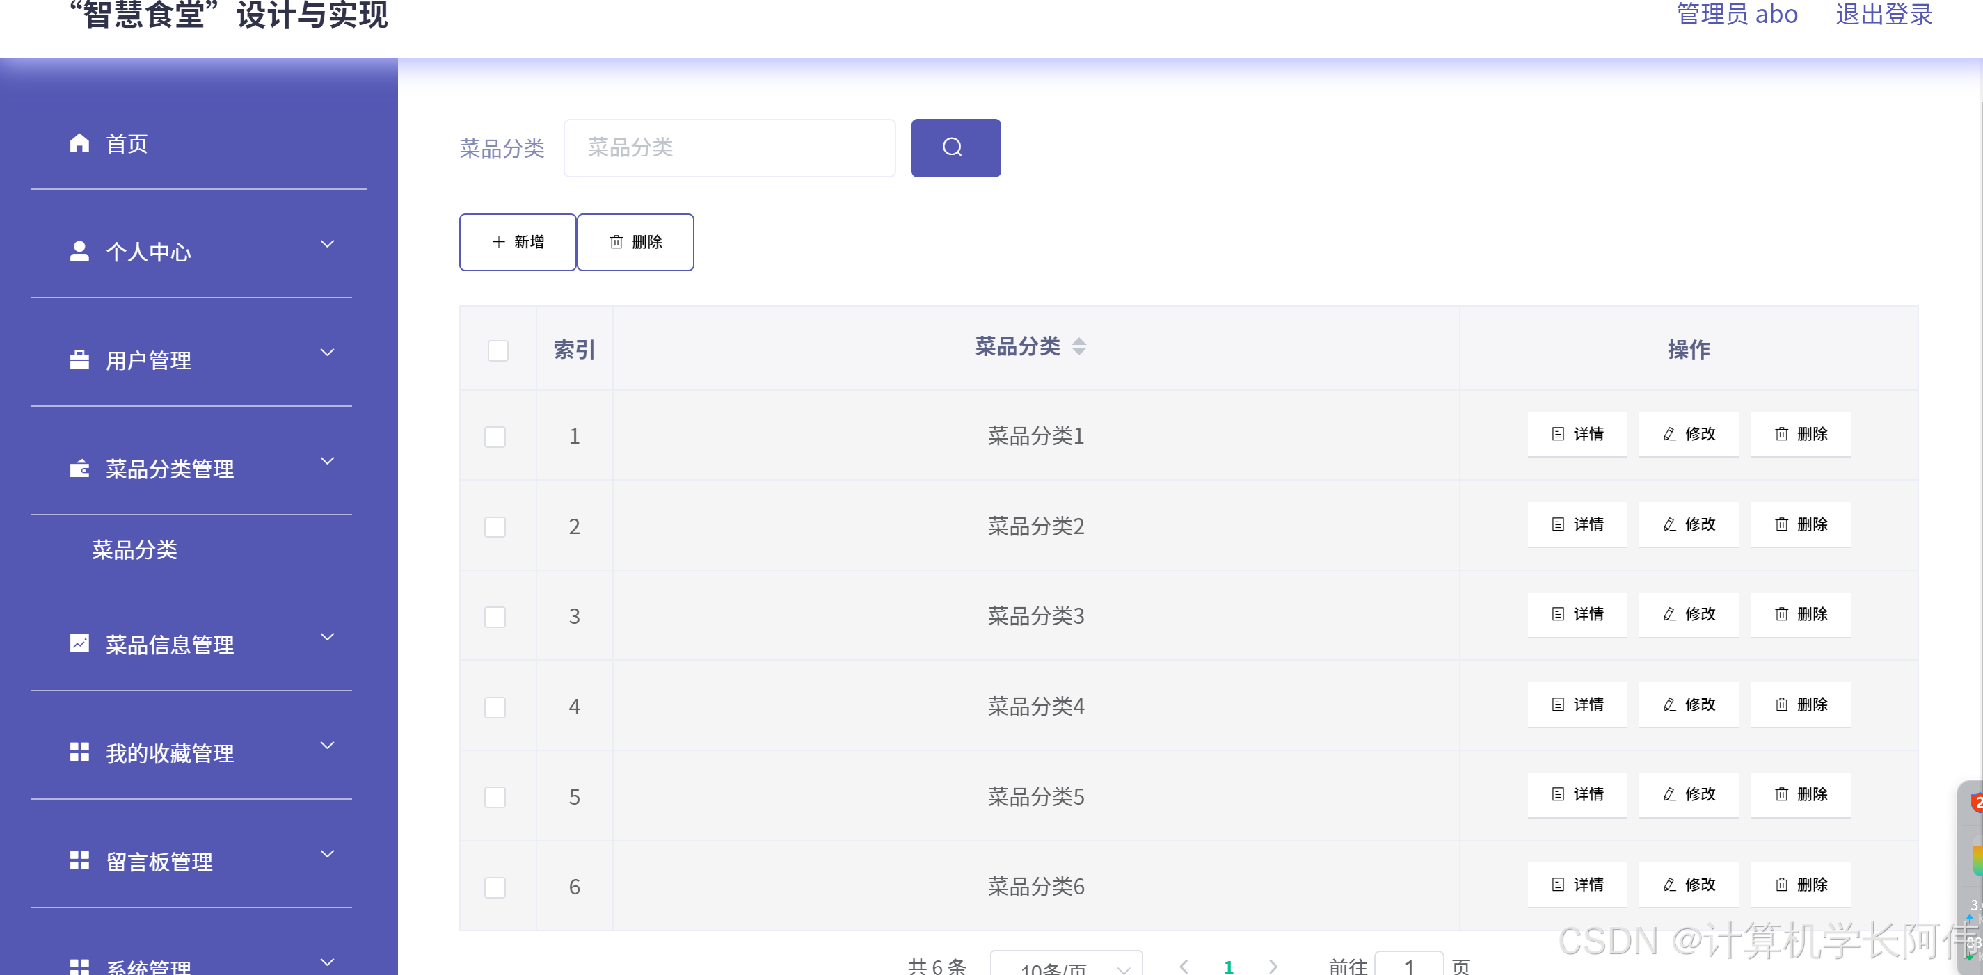Screen dimensions: 1983x975
Task: Focus the 菜品分类 search input field
Action: click(729, 147)
